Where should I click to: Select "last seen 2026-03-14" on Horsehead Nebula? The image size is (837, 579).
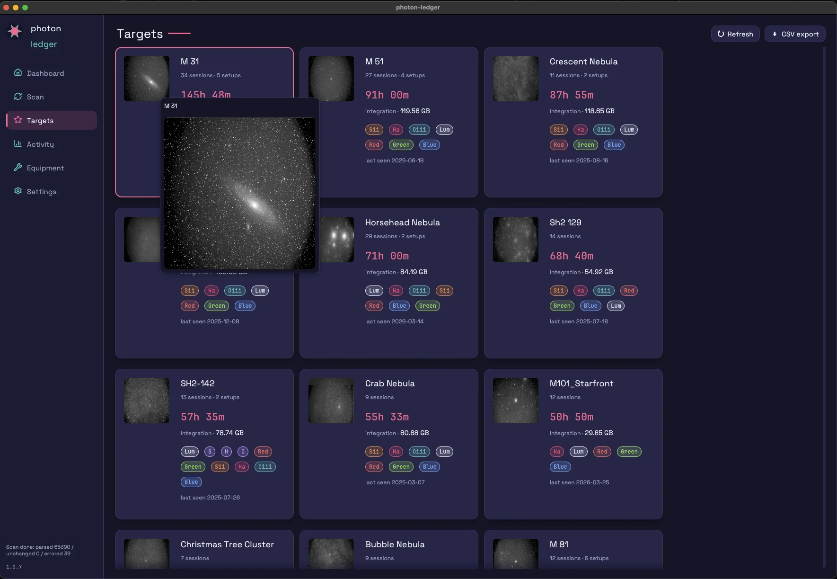(x=395, y=321)
